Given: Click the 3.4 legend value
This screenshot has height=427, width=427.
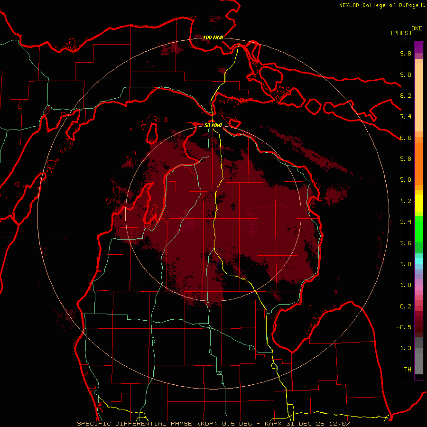Looking at the screenshot, I should 406,222.
